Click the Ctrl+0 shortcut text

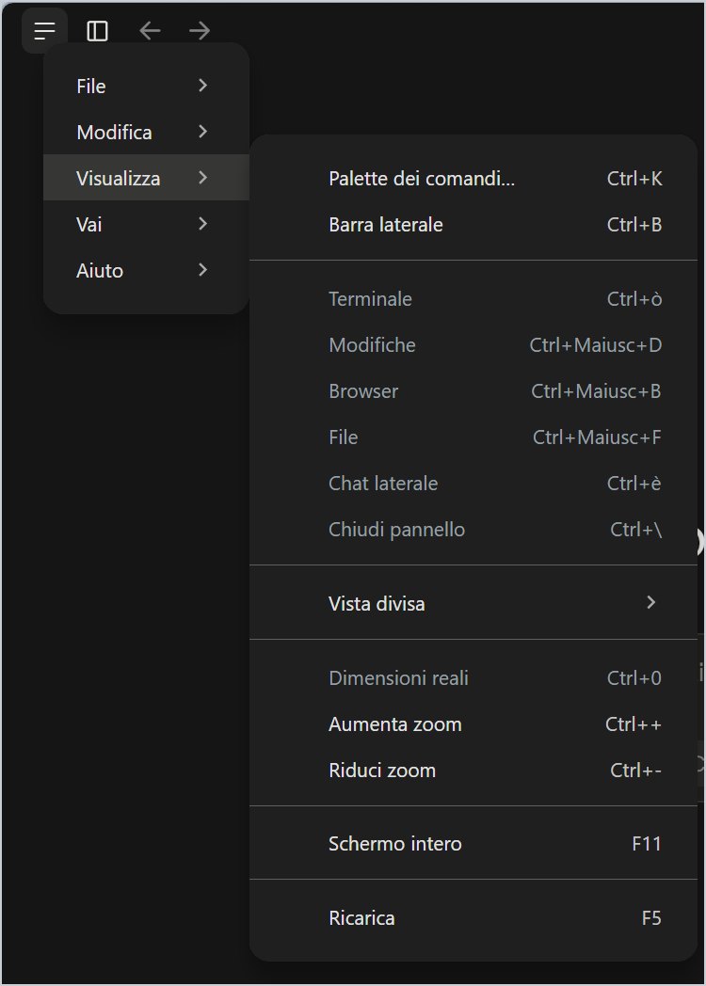pos(634,677)
